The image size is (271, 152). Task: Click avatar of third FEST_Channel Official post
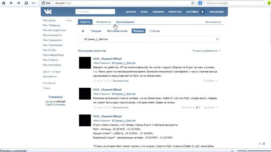[85, 120]
